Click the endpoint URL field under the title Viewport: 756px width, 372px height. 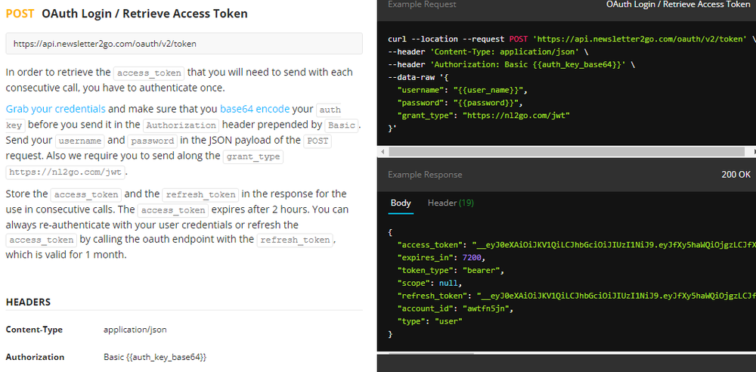(x=184, y=43)
